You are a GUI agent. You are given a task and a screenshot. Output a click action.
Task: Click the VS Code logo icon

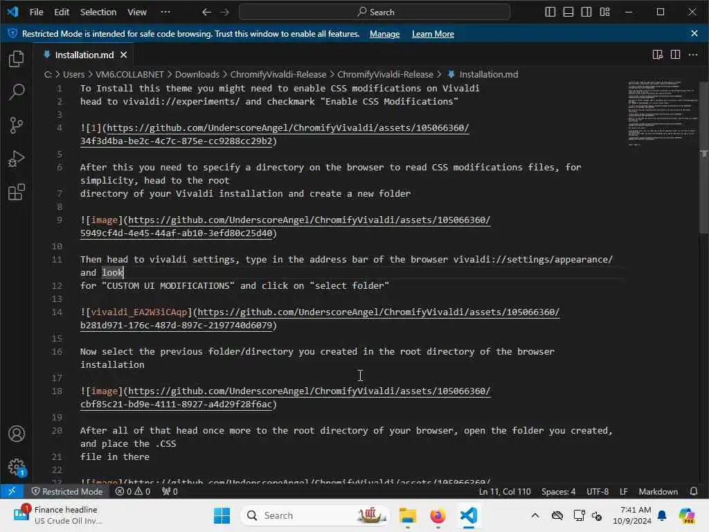click(x=12, y=12)
